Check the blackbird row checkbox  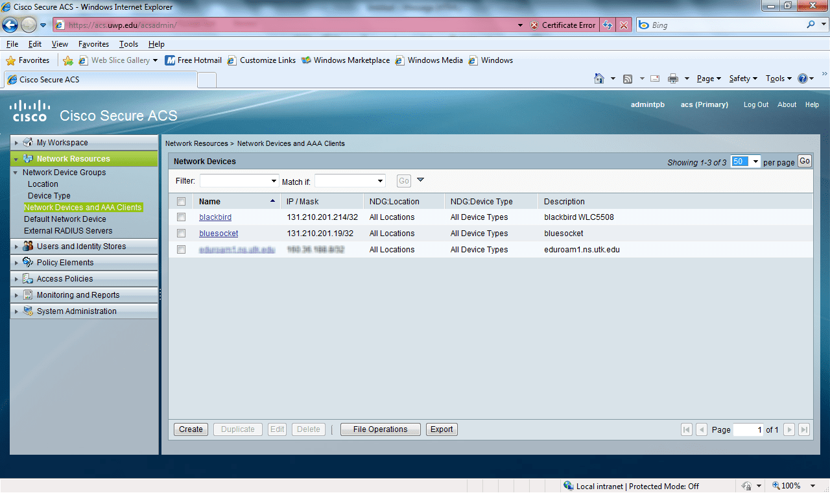click(182, 217)
